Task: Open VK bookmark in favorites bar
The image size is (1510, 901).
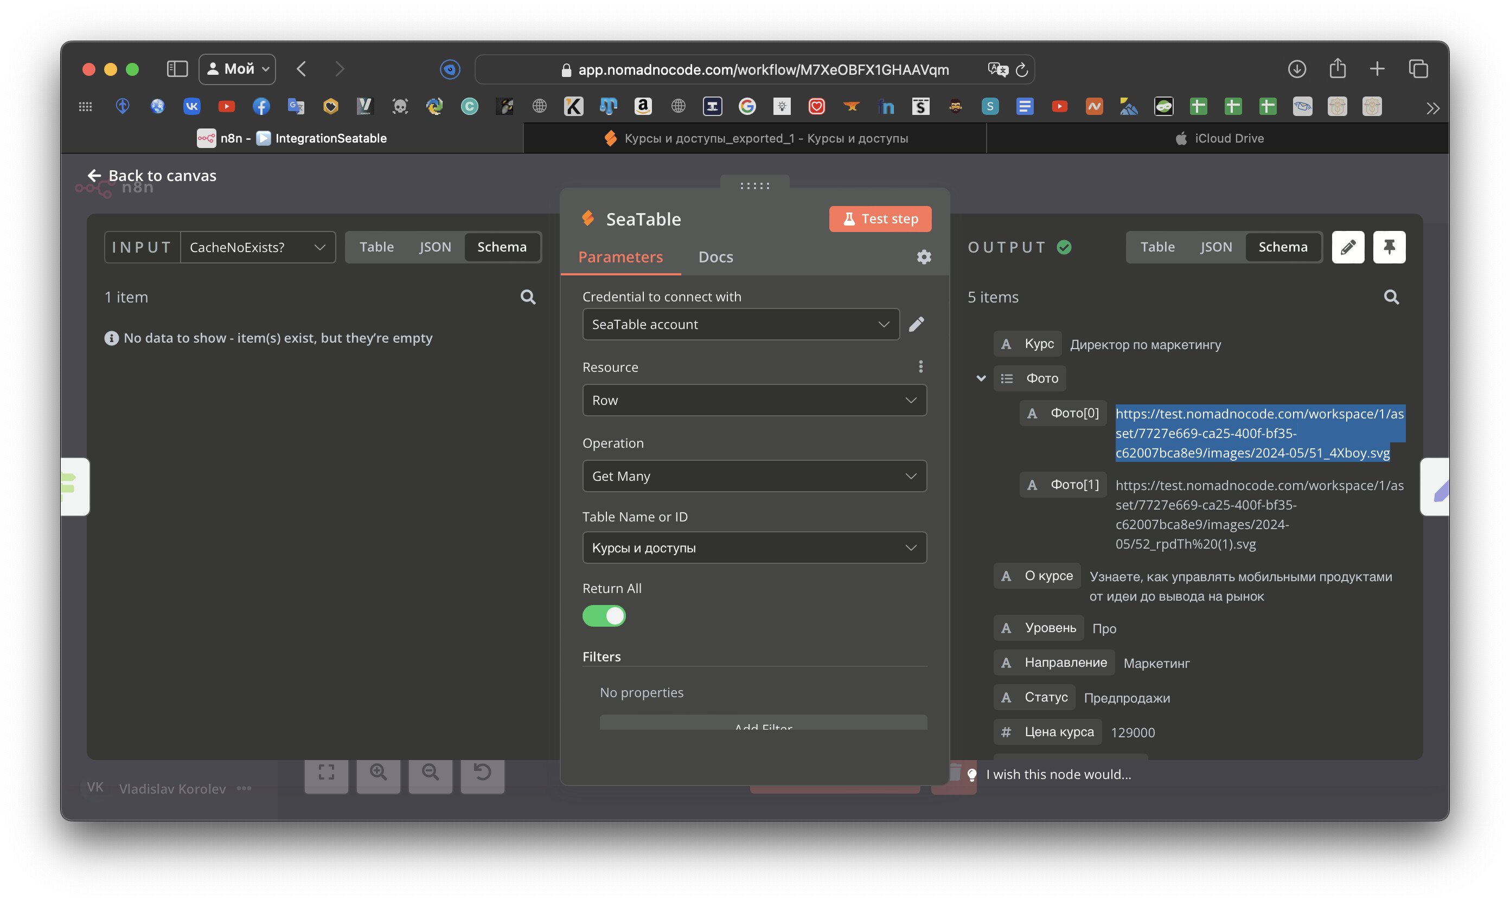Action: pyautogui.click(x=191, y=106)
